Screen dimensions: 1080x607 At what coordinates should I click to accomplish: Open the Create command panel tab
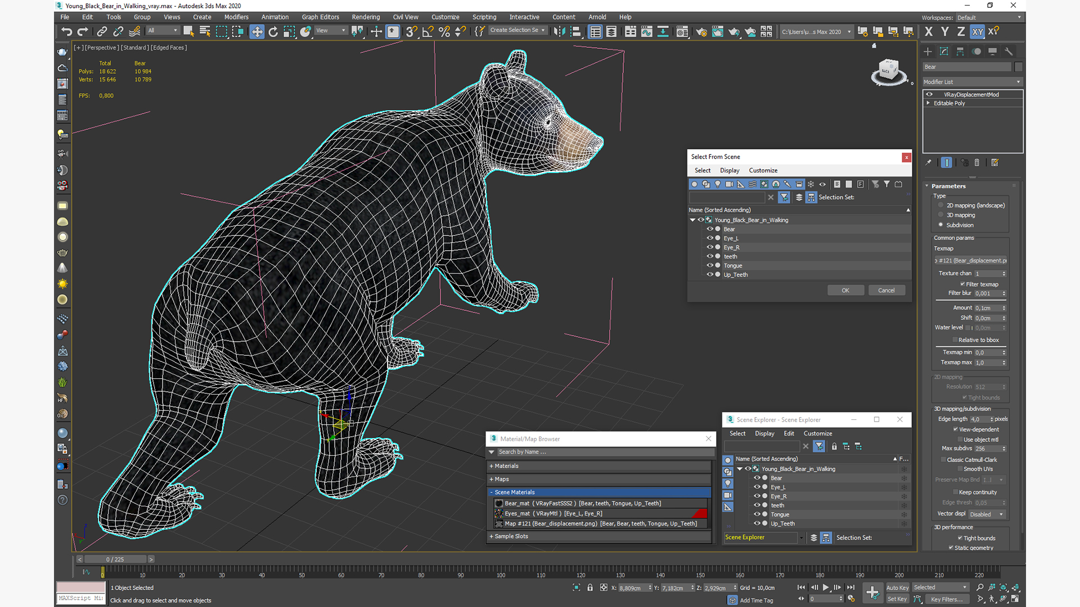pos(928,51)
